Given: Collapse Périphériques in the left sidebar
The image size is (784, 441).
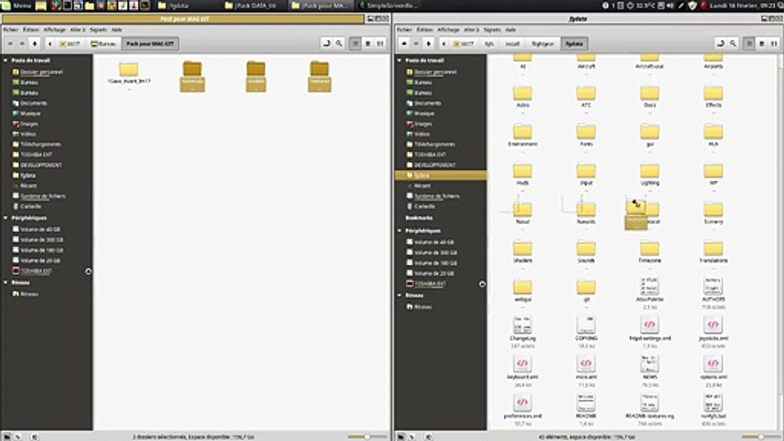Looking at the screenshot, I should 6,217.
